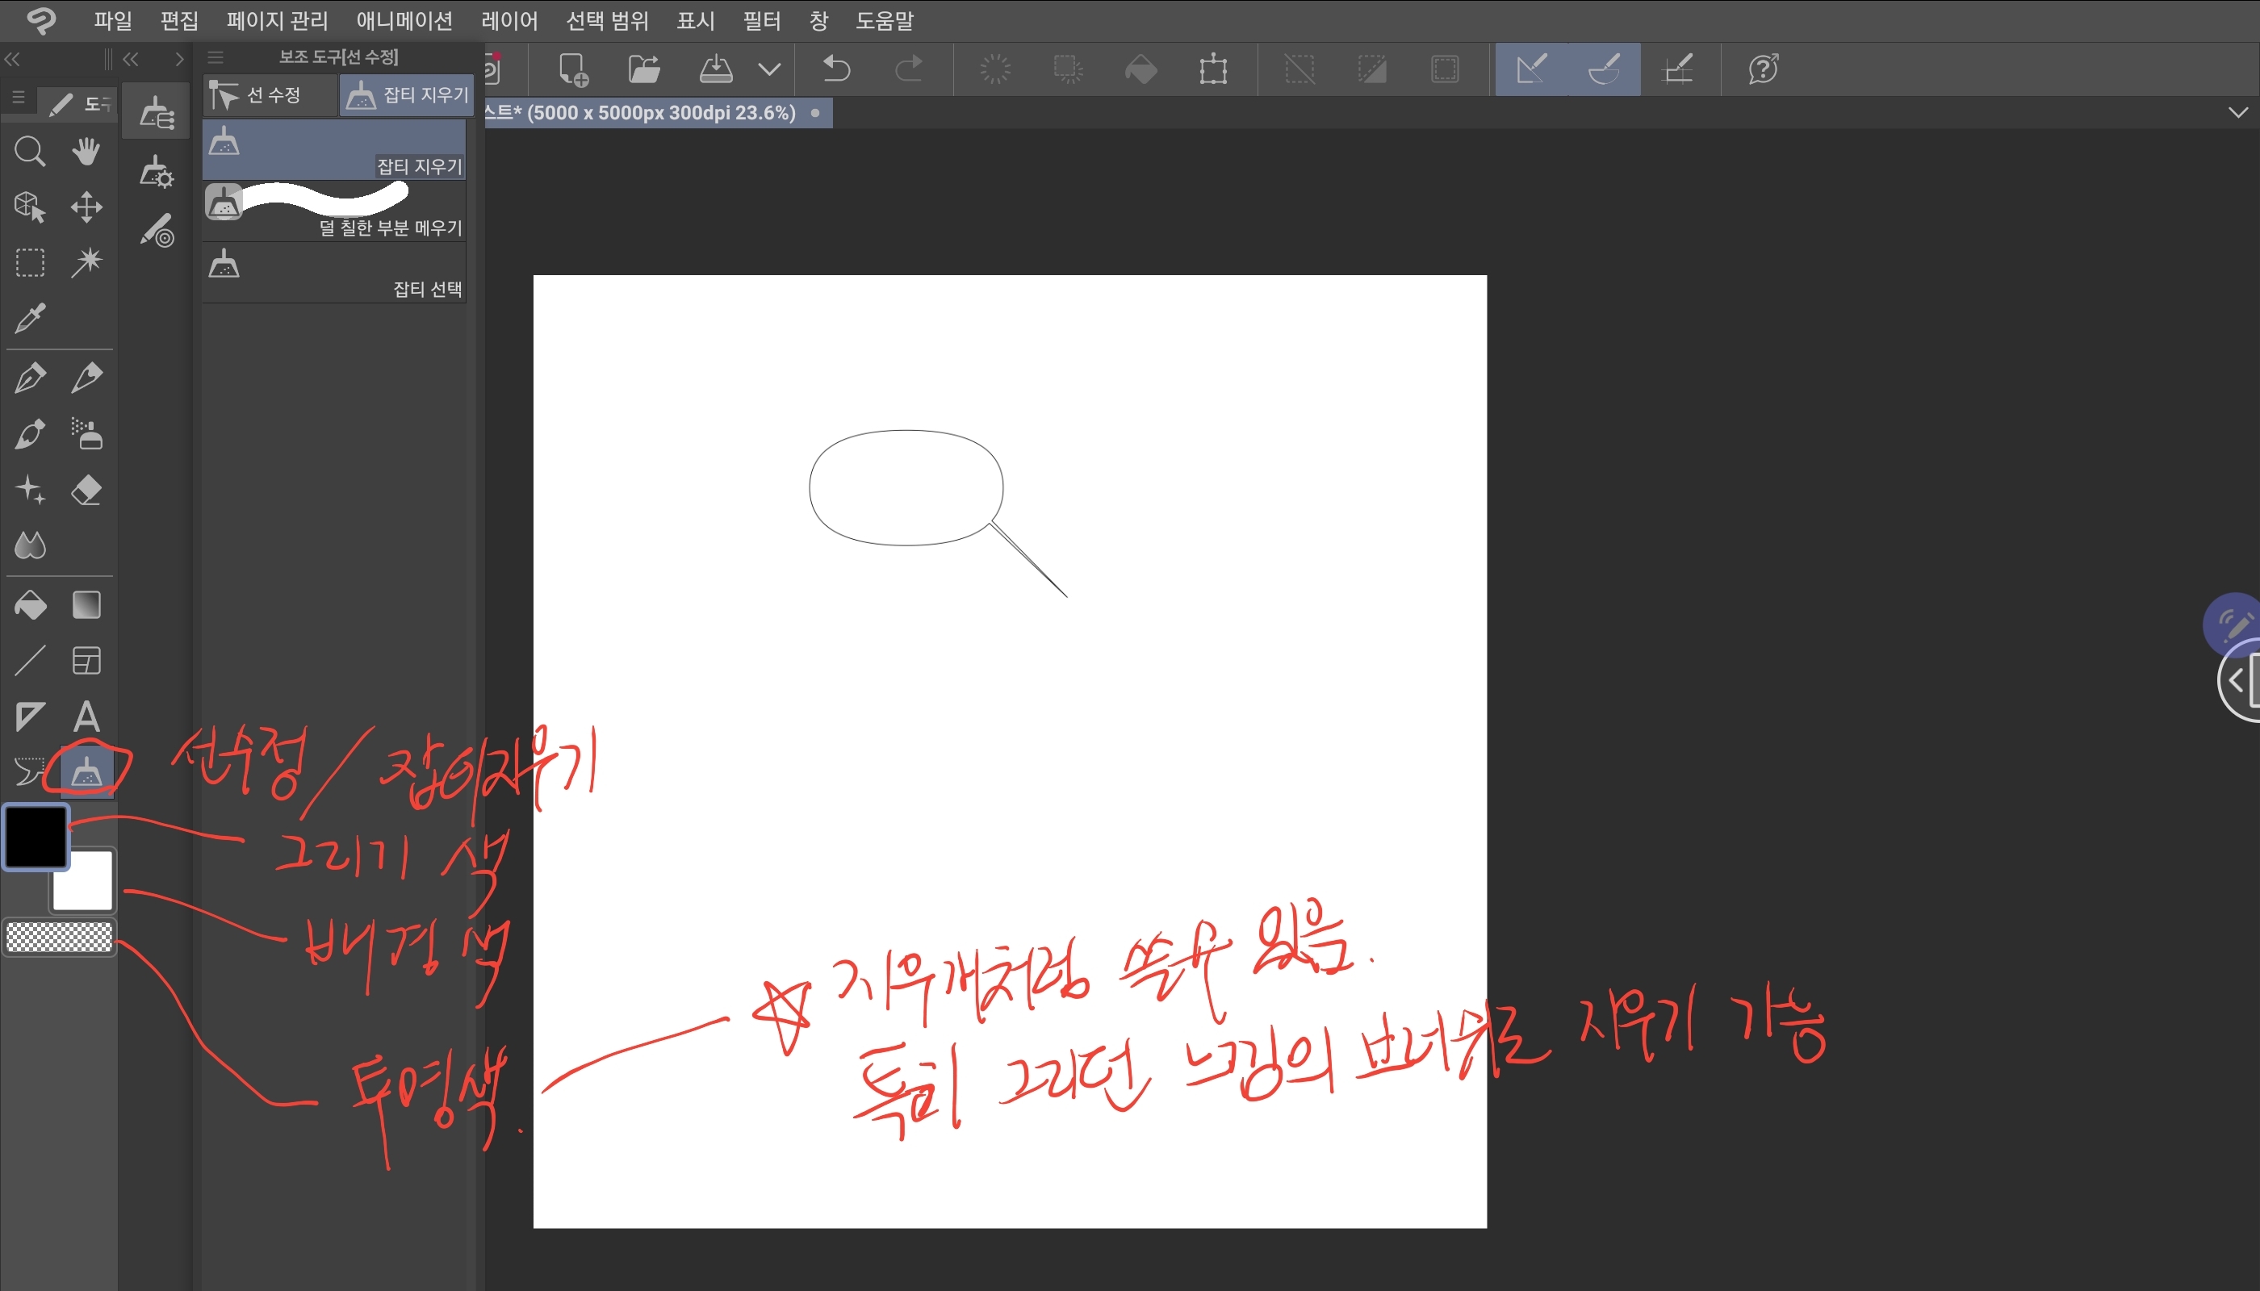Image resolution: width=2260 pixels, height=1291 pixels.
Task: Click the Save icon in the command bar
Action: pyautogui.click(x=715, y=69)
